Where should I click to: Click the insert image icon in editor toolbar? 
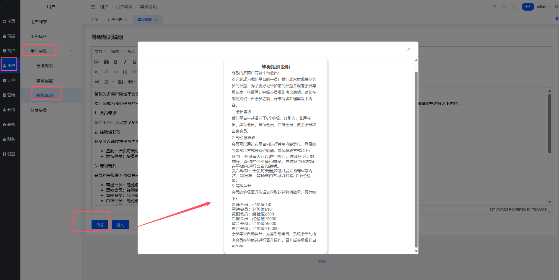click(x=97, y=62)
